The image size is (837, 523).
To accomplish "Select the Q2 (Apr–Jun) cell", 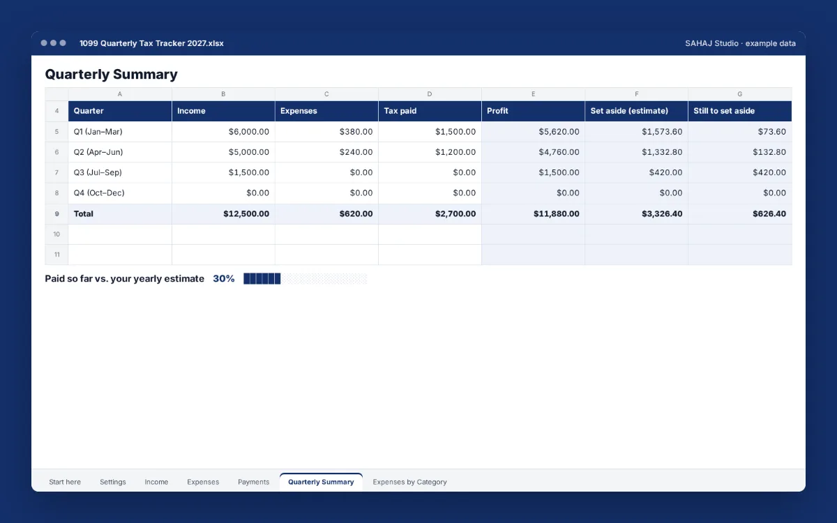I will (120, 152).
